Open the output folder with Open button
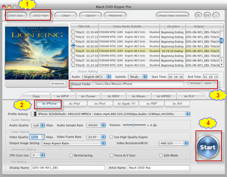Image resolution: width=227 pixels, height=177 pixels. [208, 83]
